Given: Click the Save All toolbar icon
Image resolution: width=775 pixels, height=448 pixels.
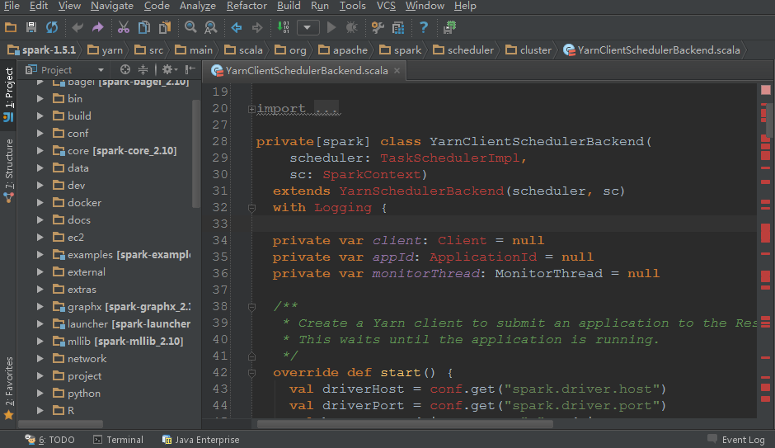Looking at the screenshot, I should point(31,27).
